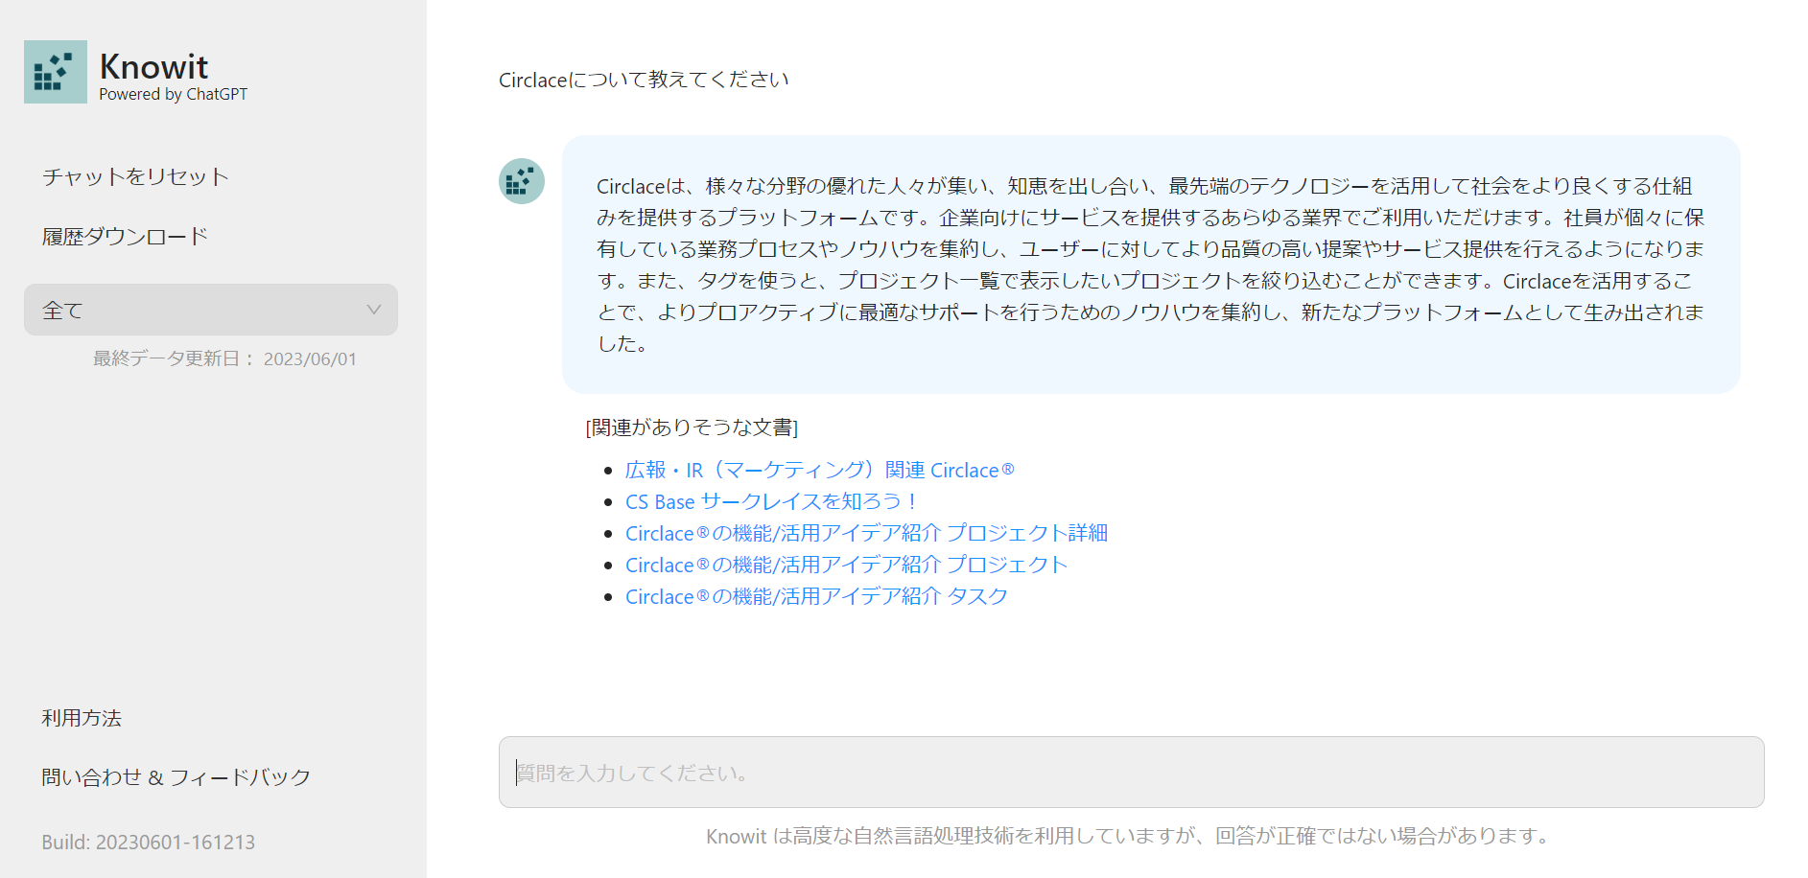
Task: Click the chevron arrow on the 全て selector
Action: 374,310
